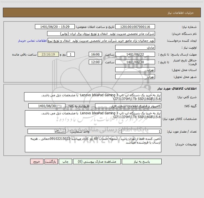Click the پاسخ به نیاز button
Image resolution: width=204 pixels, height=198 pixels.
click(x=141, y=161)
